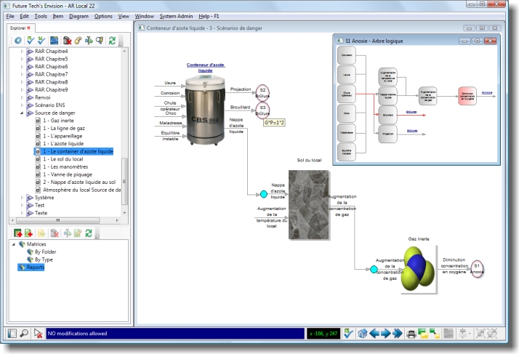
Task: Open the Tools menu
Action: click(41, 16)
